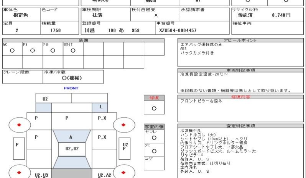
Task: Click the red 修復内容 header
Action: point(240,97)
